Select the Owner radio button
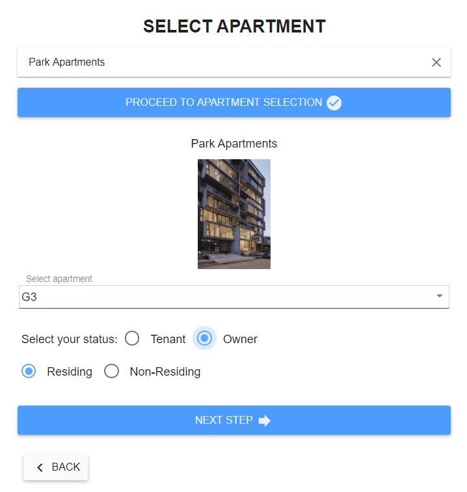This screenshot has height=492, width=467. pos(204,338)
